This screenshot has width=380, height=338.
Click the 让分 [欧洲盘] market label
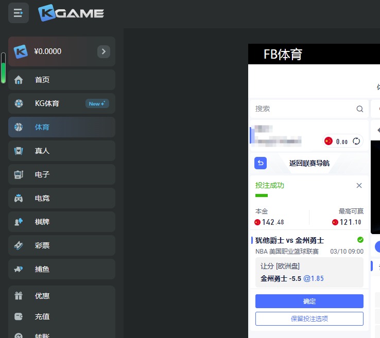(x=280, y=266)
